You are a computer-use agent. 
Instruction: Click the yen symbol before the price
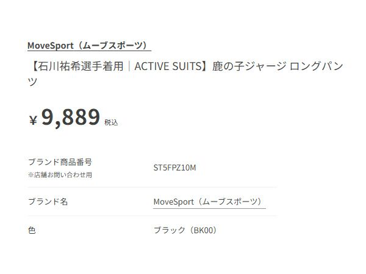coord(33,120)
